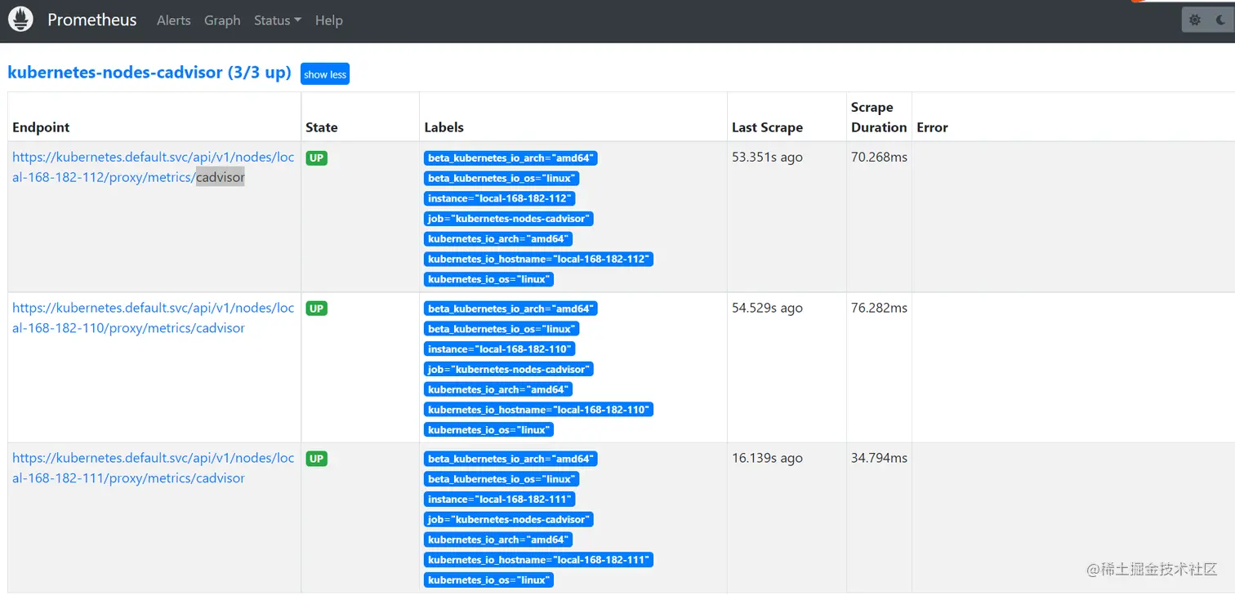Select the instance="local-168-182-112" label
The width and height of the screenshot is (1235, 595).
[x=500, y=198]
